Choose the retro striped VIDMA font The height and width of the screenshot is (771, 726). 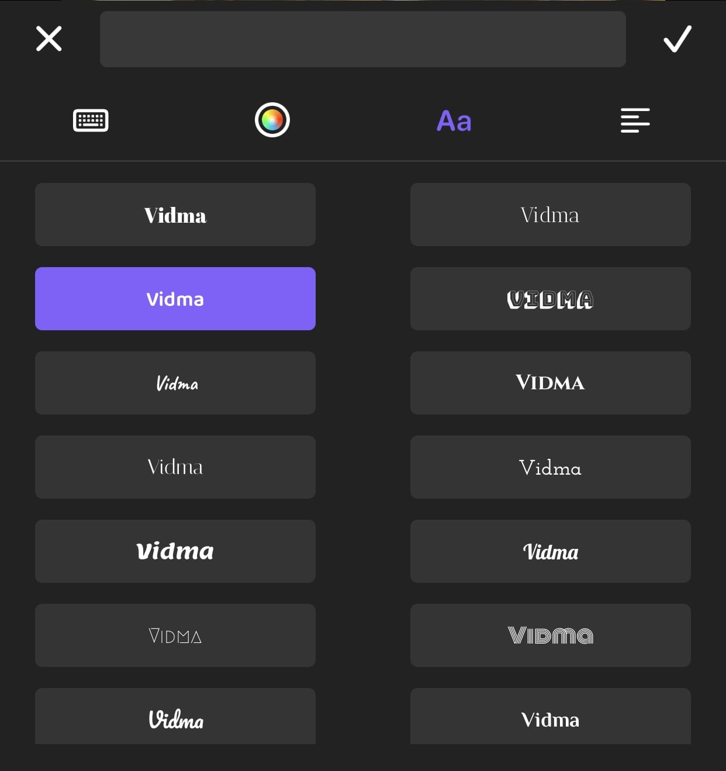tap(550, 635)
